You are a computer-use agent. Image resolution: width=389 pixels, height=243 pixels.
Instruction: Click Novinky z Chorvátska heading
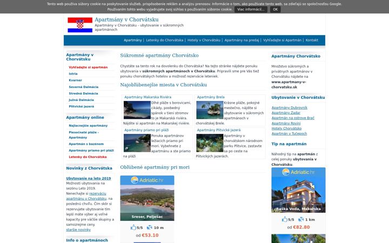click(x=89, y=168)
